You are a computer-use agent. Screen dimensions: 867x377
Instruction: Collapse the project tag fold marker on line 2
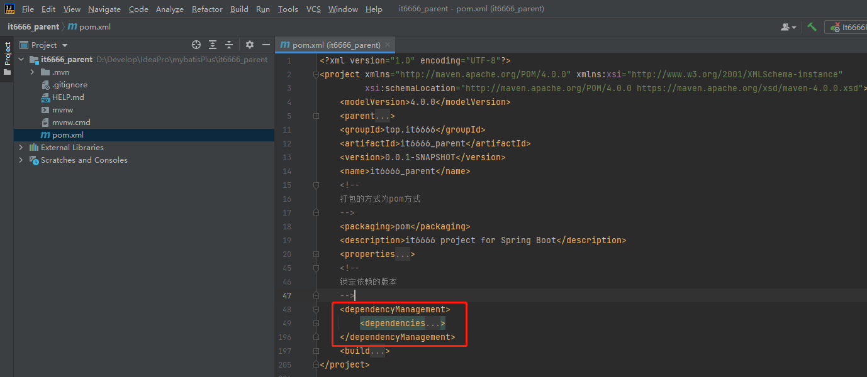pos(316,75)
